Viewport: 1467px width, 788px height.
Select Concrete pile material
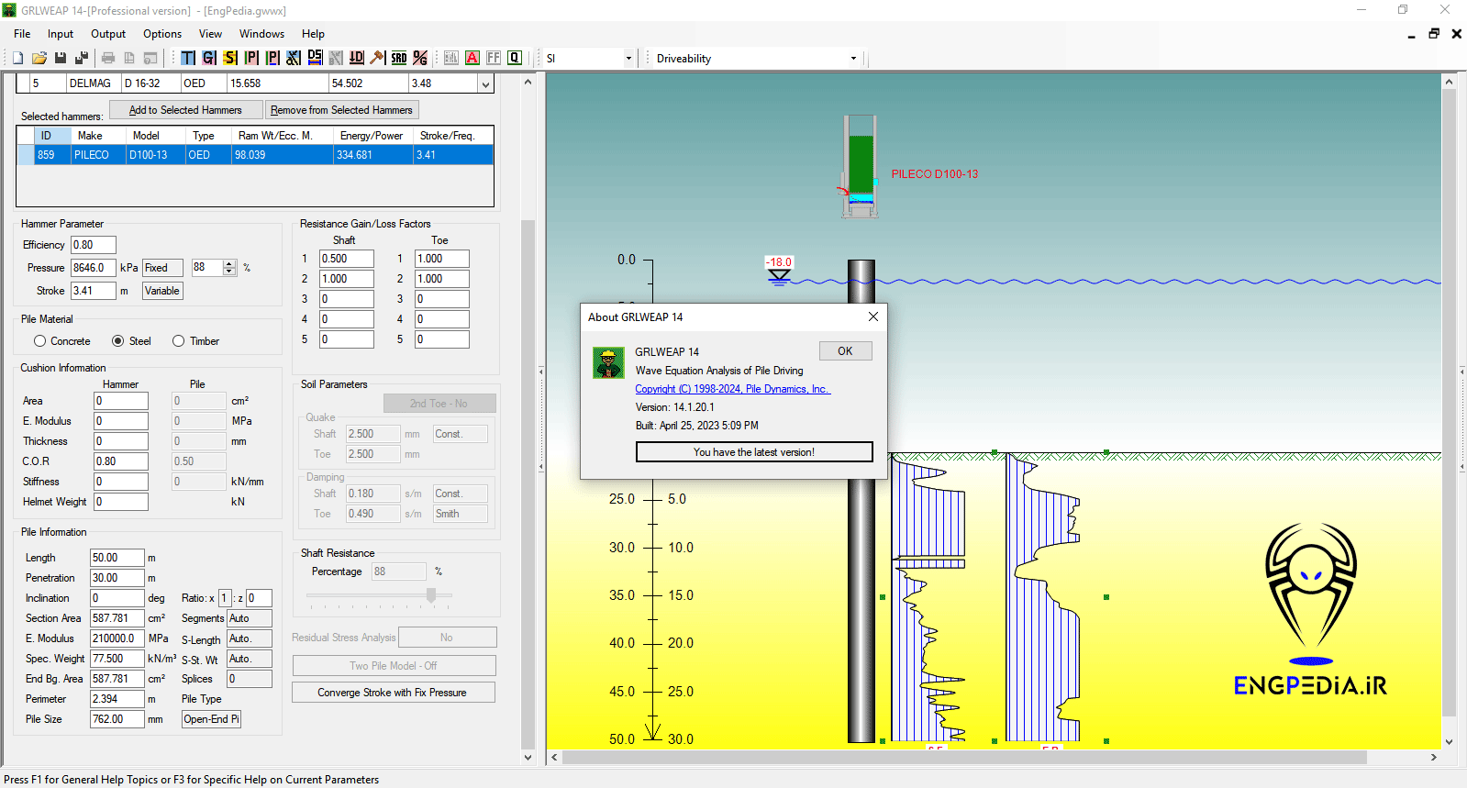(61, 341)
